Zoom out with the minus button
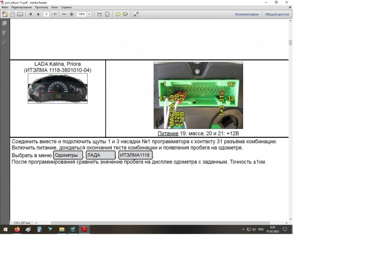371x279 pixels. (64, 14)
